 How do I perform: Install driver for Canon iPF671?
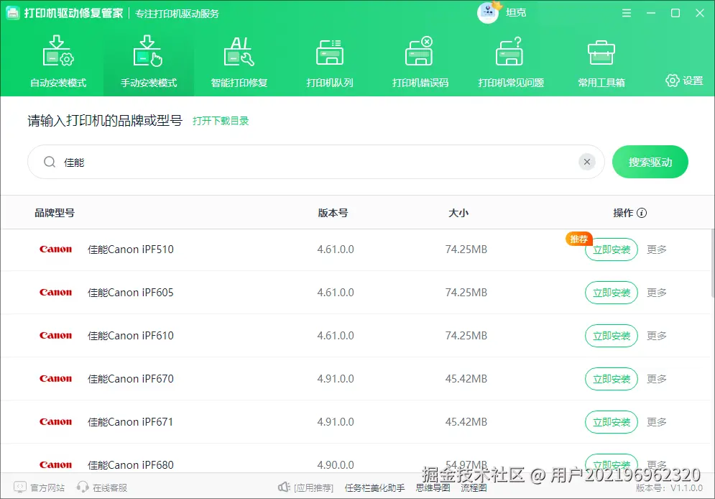coord(611,422)
